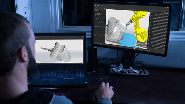Click the bottom-right corner icon on the laptop window
The image size is (185, 104).
click(x=82, y=63)
